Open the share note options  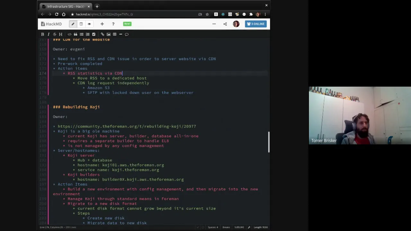[x=225, y=24]
